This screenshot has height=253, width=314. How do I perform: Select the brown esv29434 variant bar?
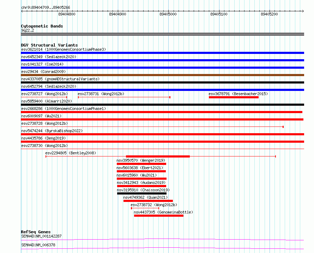click(x=162, y=75)
